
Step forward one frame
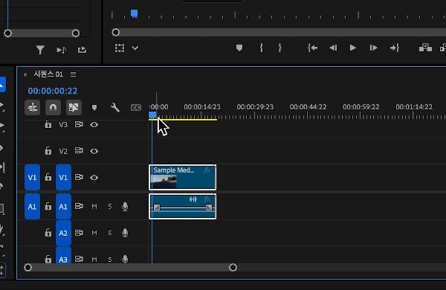click(373, 48)
